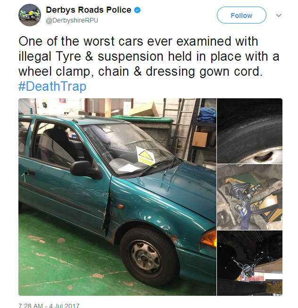The height and width of the screenshot is (308, 298).
Task: Click the yellow warning sticker on windscreen
Action: click(x=146, y=155)
